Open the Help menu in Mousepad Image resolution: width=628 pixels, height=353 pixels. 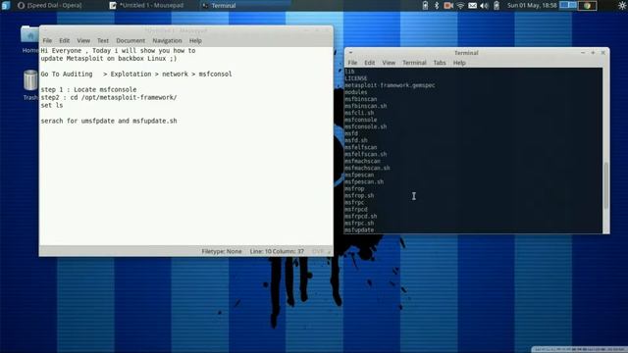pyautogui.click(x=195, y=40)
